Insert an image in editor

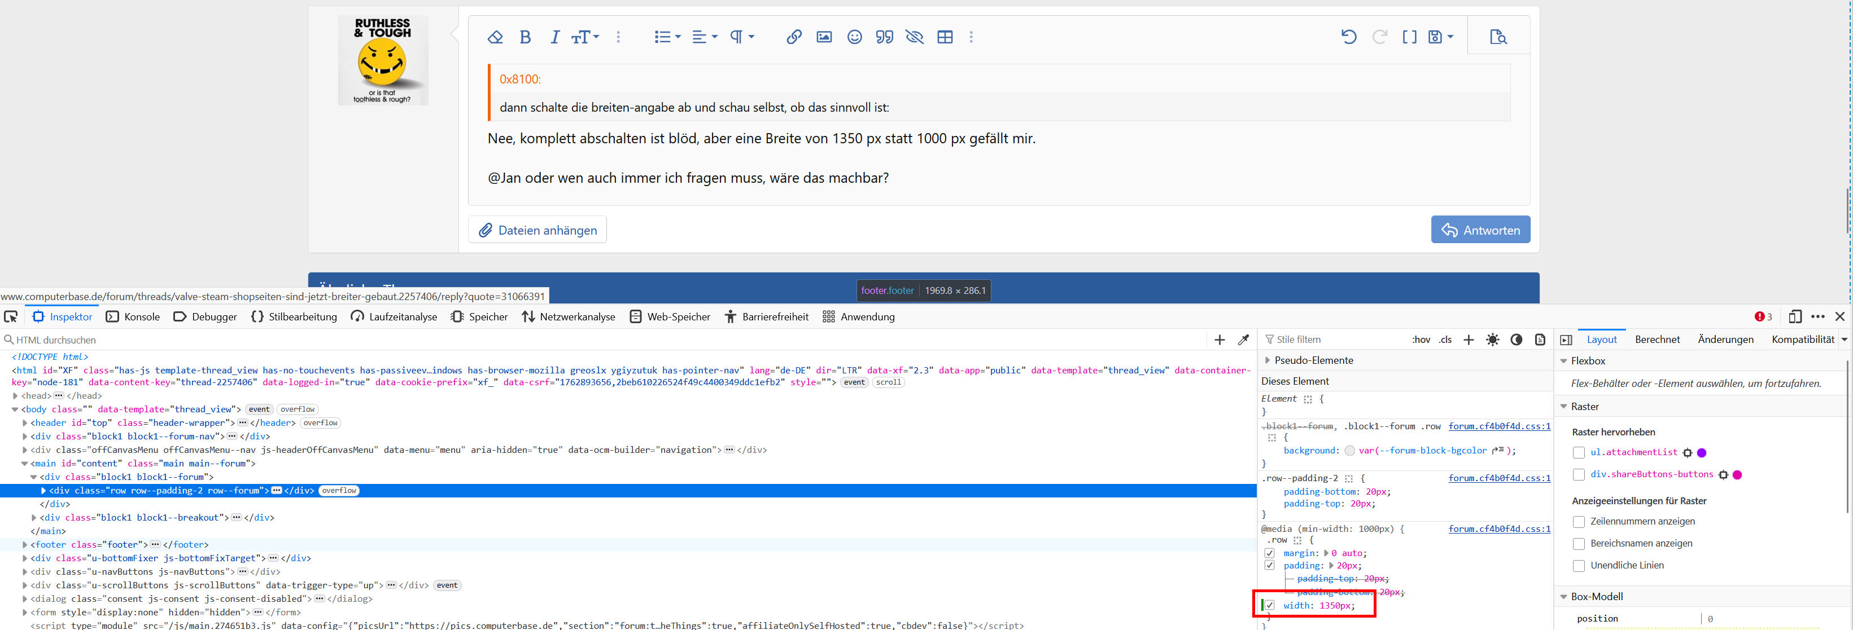[824, 37]
